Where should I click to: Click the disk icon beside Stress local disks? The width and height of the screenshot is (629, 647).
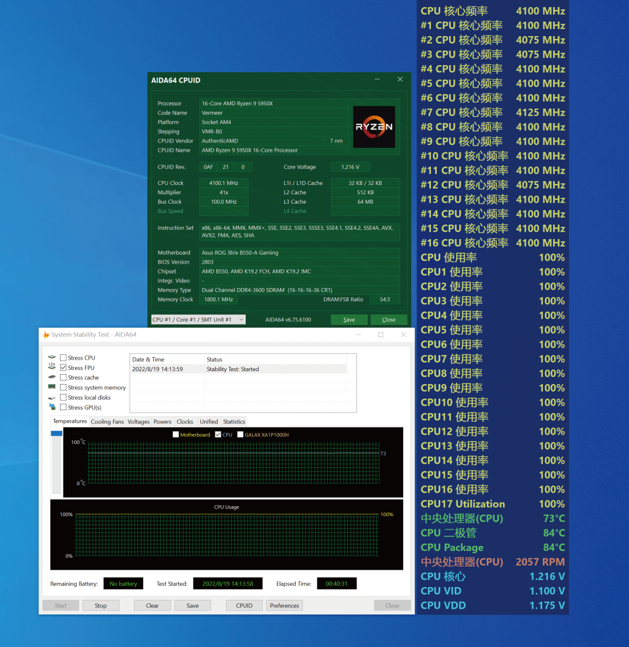coord(52,398)
